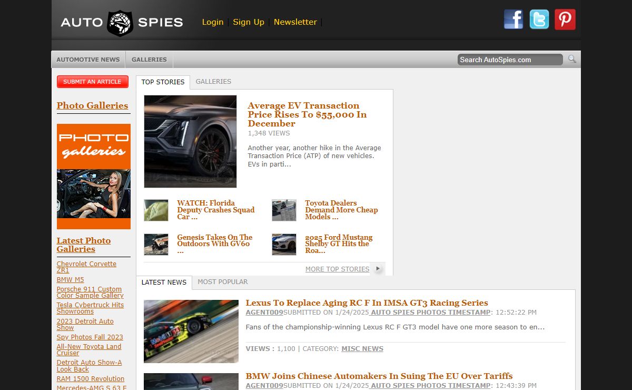Viewport: 632px width, 390px height.
Task: Click the magnifier search icon
Action: click(x=572, y=59)
